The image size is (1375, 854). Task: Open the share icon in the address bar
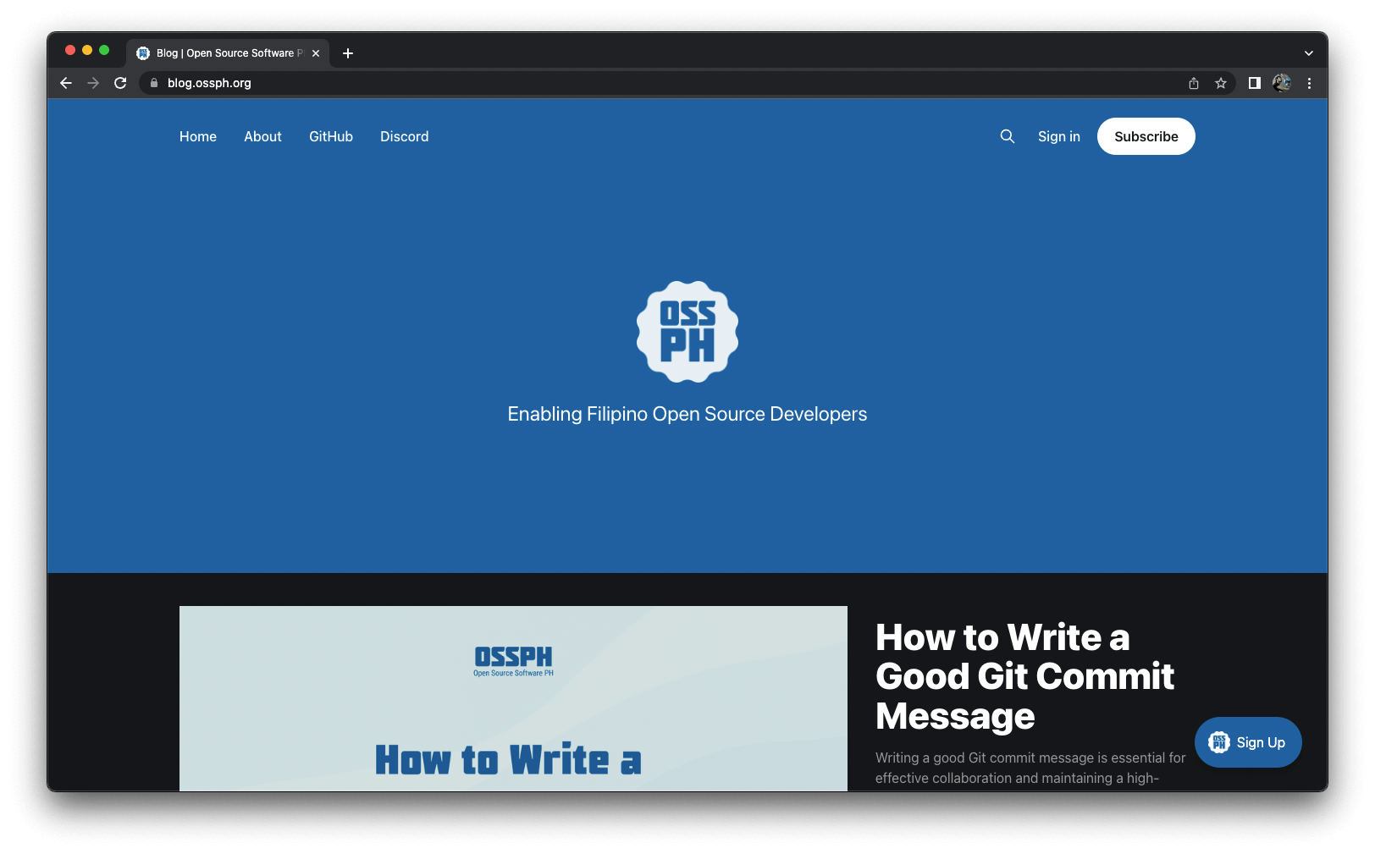[x=1194, y=83]
